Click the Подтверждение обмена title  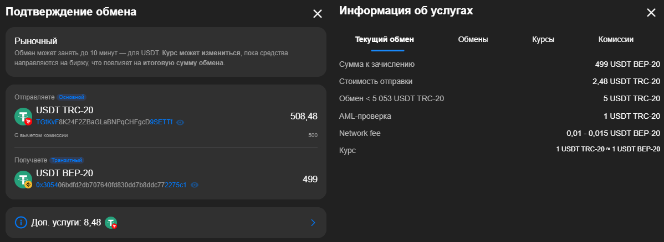[x=71, y=12]
